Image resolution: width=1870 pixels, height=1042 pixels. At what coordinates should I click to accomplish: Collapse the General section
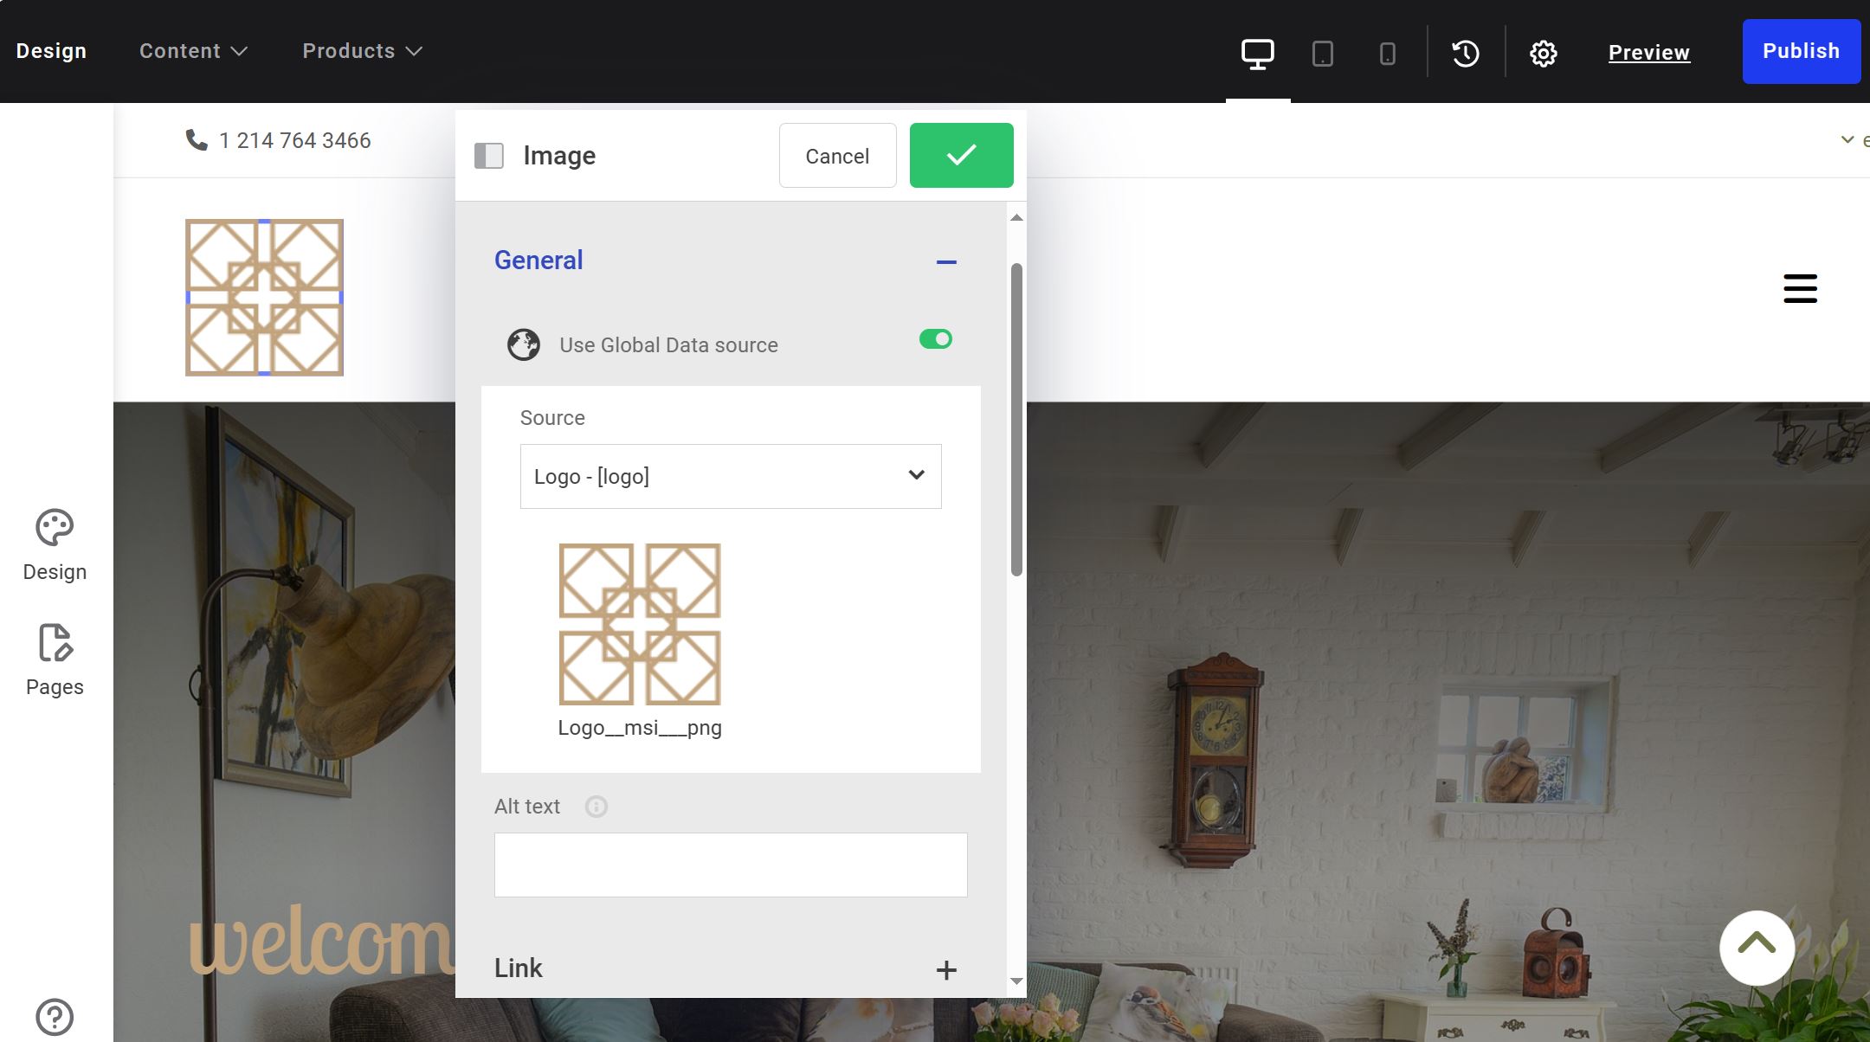click(947, 261)
